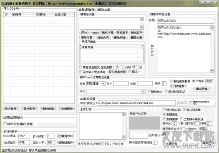Click the 频率 input field
Viewport: 219px width, 153px height.
[x=164, y=83]
